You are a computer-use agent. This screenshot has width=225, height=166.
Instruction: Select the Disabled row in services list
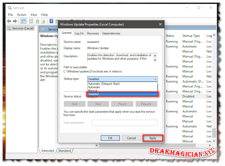coord(188,97)
